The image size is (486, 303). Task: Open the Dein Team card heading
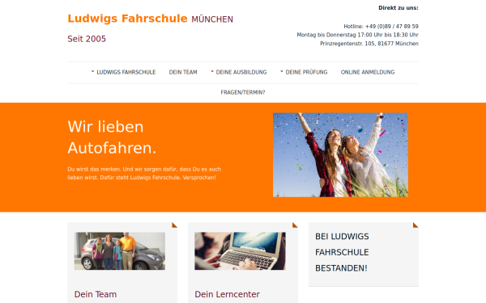click(x=96, y=294)
